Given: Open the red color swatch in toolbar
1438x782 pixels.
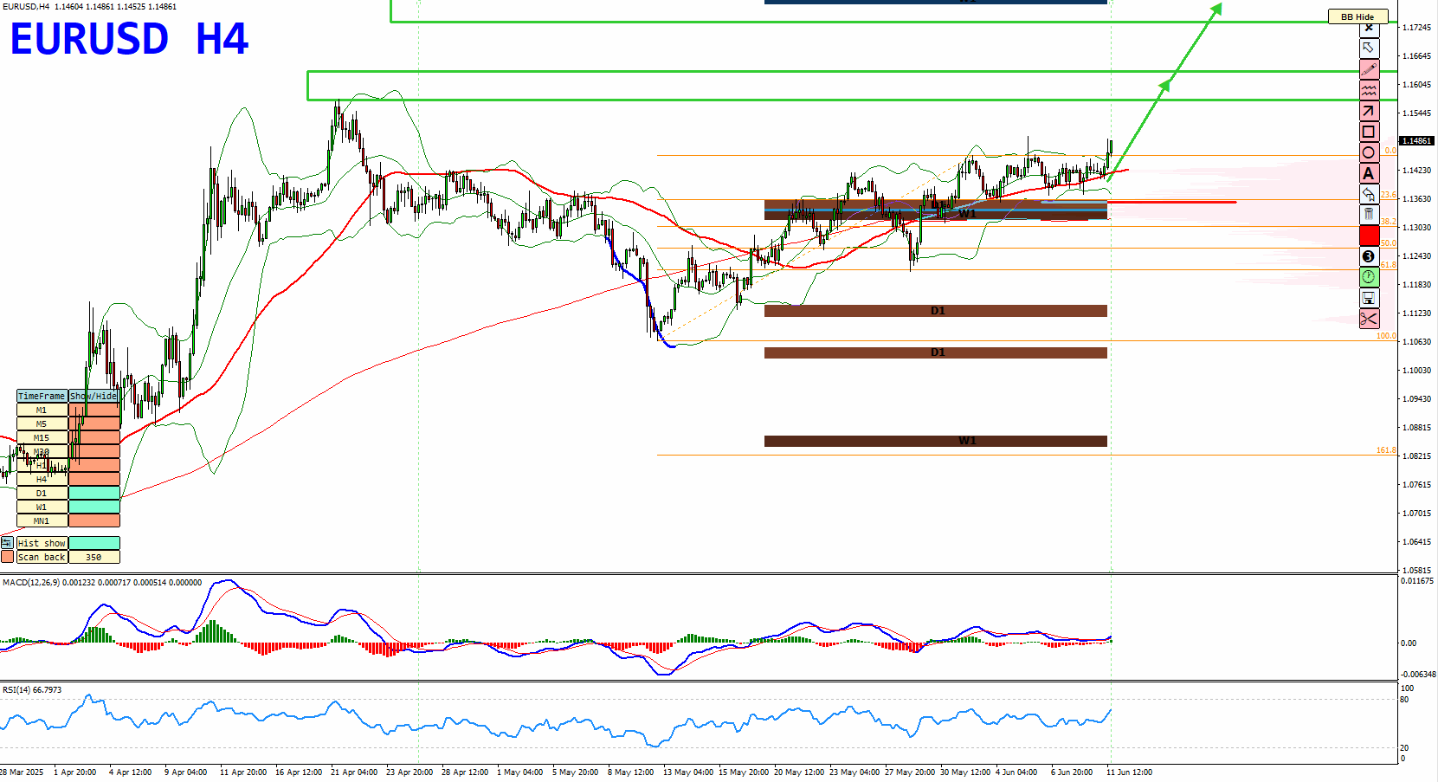Looking at the screenshot, I should (1369, 236).
